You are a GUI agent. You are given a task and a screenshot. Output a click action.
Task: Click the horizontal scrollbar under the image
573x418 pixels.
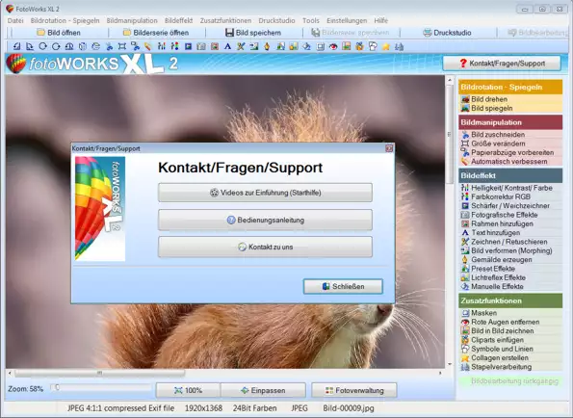(99, 373)
